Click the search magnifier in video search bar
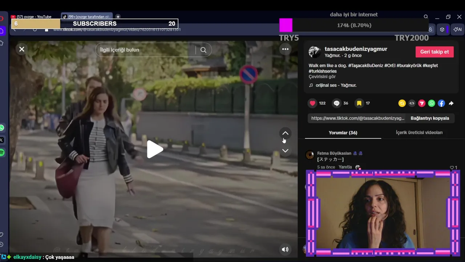Screen dimensions: 465x262 pyautogui.click(x=203, y=50)
